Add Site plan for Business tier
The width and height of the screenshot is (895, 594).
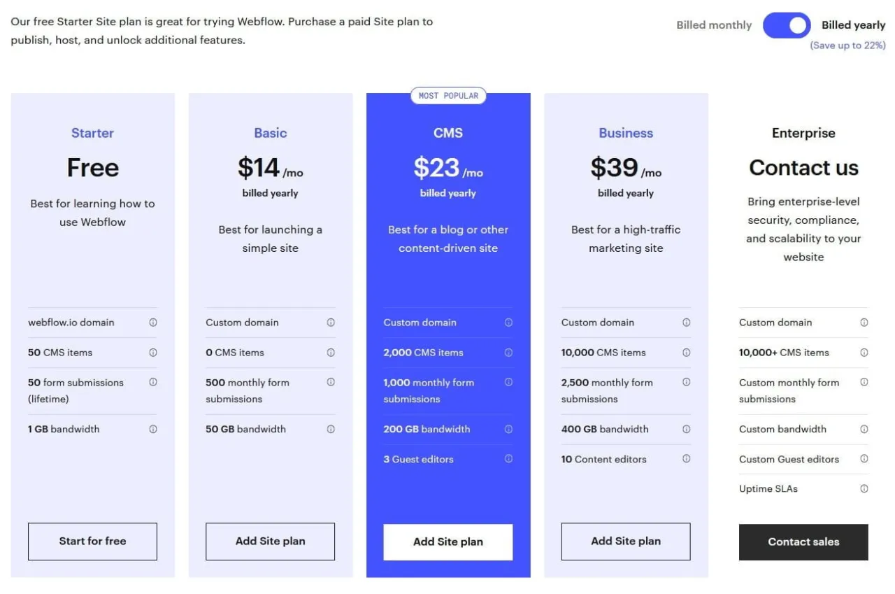pos(625,541)
